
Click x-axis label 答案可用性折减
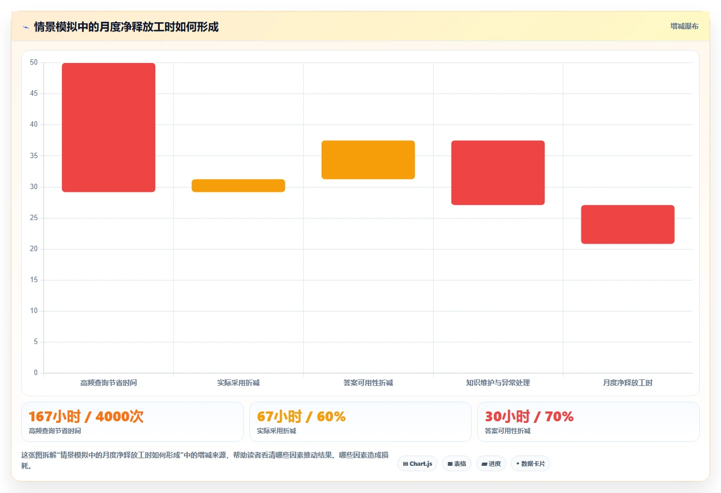point(368,383)
